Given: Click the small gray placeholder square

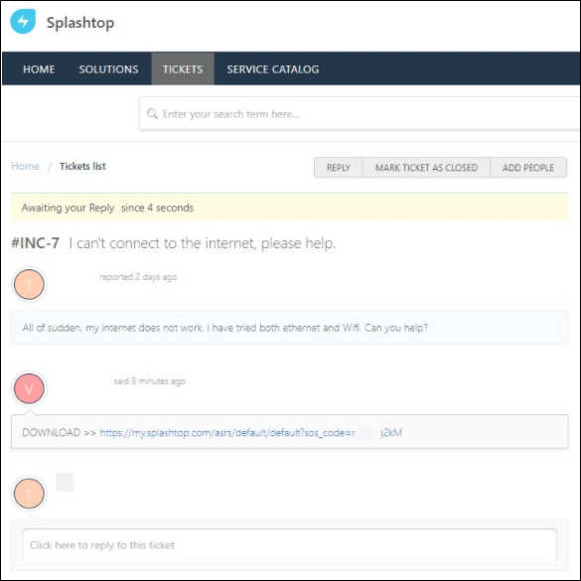Looking at the screenshot, I should coord(65,482).
